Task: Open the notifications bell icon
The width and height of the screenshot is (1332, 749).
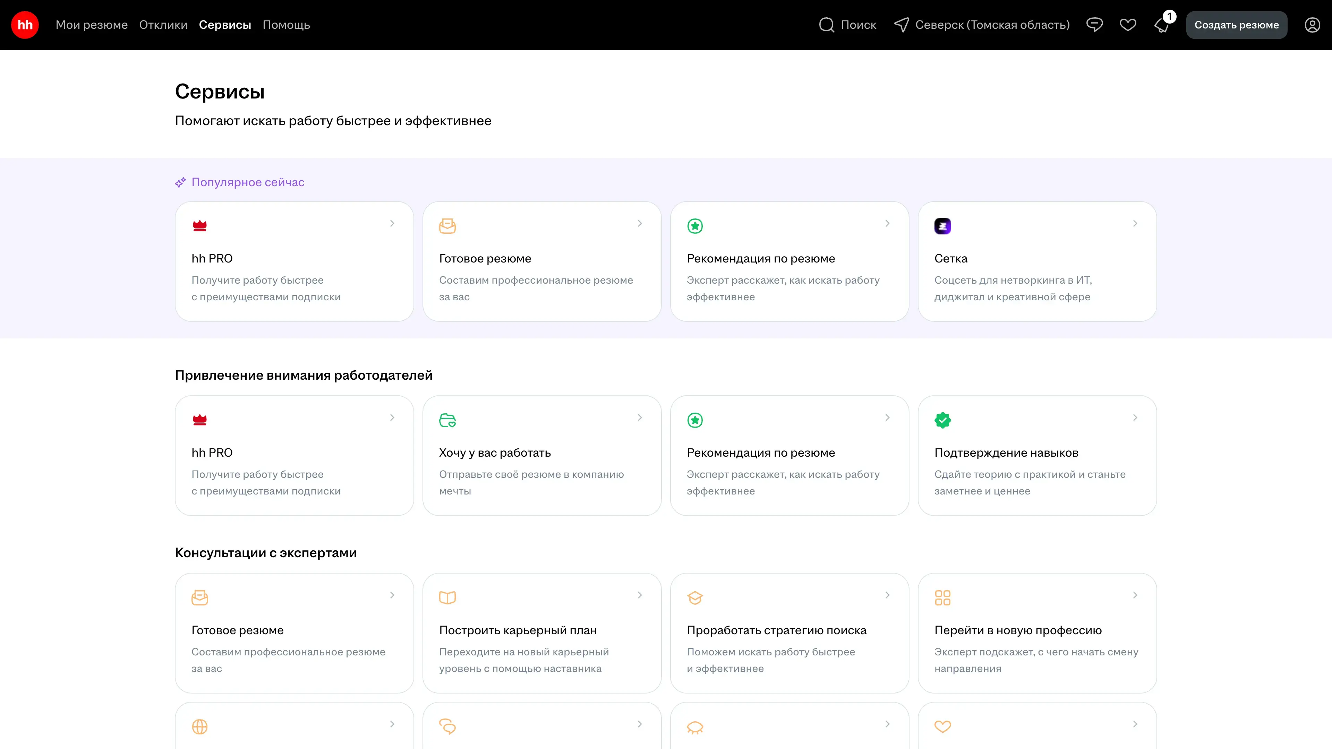Action: tap(1162, 25)
